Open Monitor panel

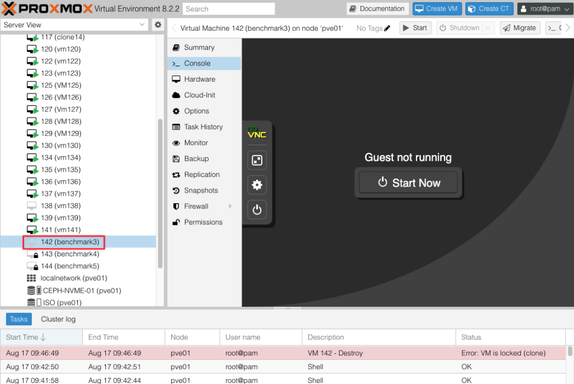[204, 143]
